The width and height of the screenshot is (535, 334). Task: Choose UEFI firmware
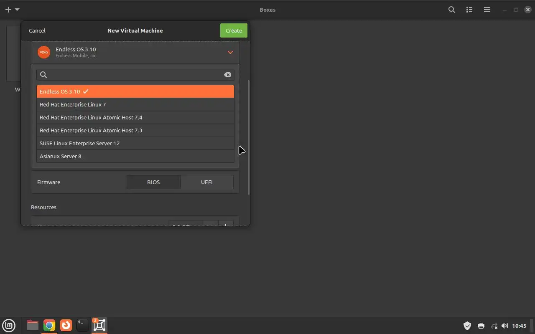pos(207,182)
